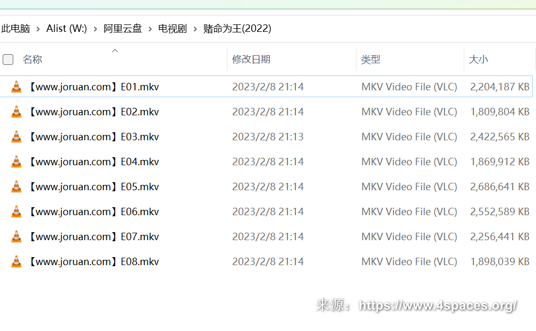Click the VLC icon for E01.mkv

pyautogui.click(x=16, y=87)
